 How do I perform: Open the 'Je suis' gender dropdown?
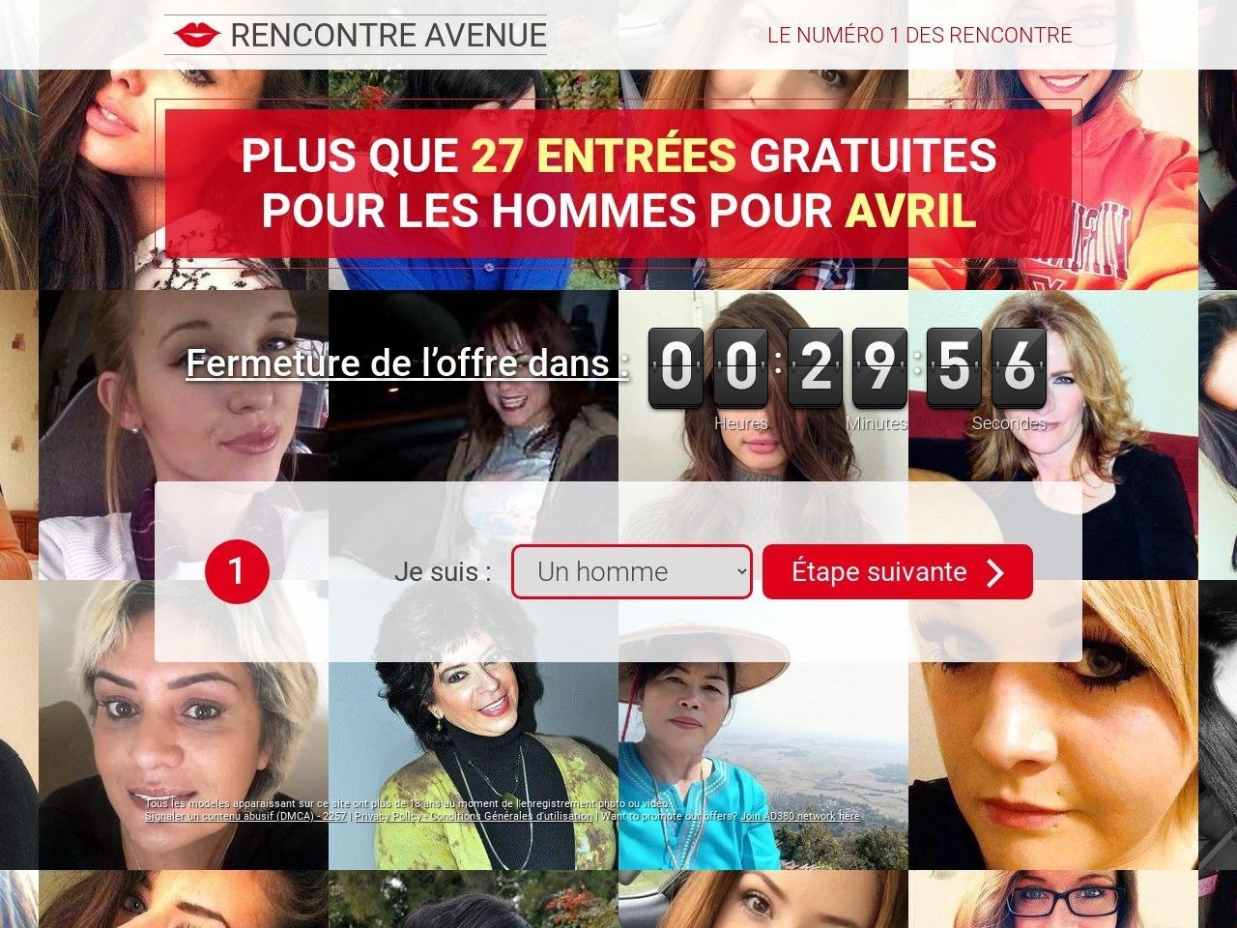tap(631, 571)
